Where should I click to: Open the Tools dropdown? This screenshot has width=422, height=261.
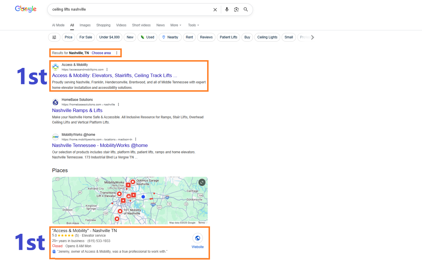(193, 25)
